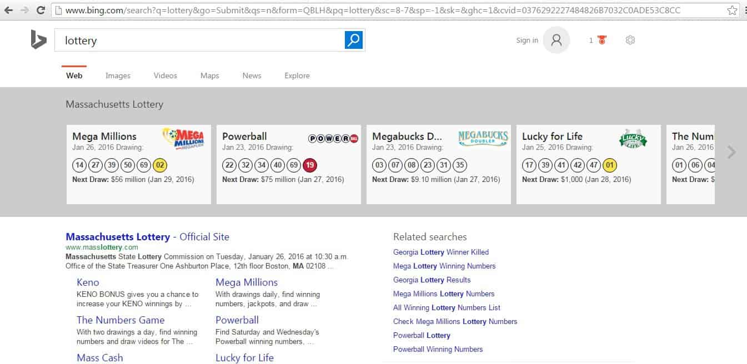Image resolution: width=747 pixels, height=364 pixels.
Task: Click Georgia Lottery Results related search
Action: tap(432, 280)
